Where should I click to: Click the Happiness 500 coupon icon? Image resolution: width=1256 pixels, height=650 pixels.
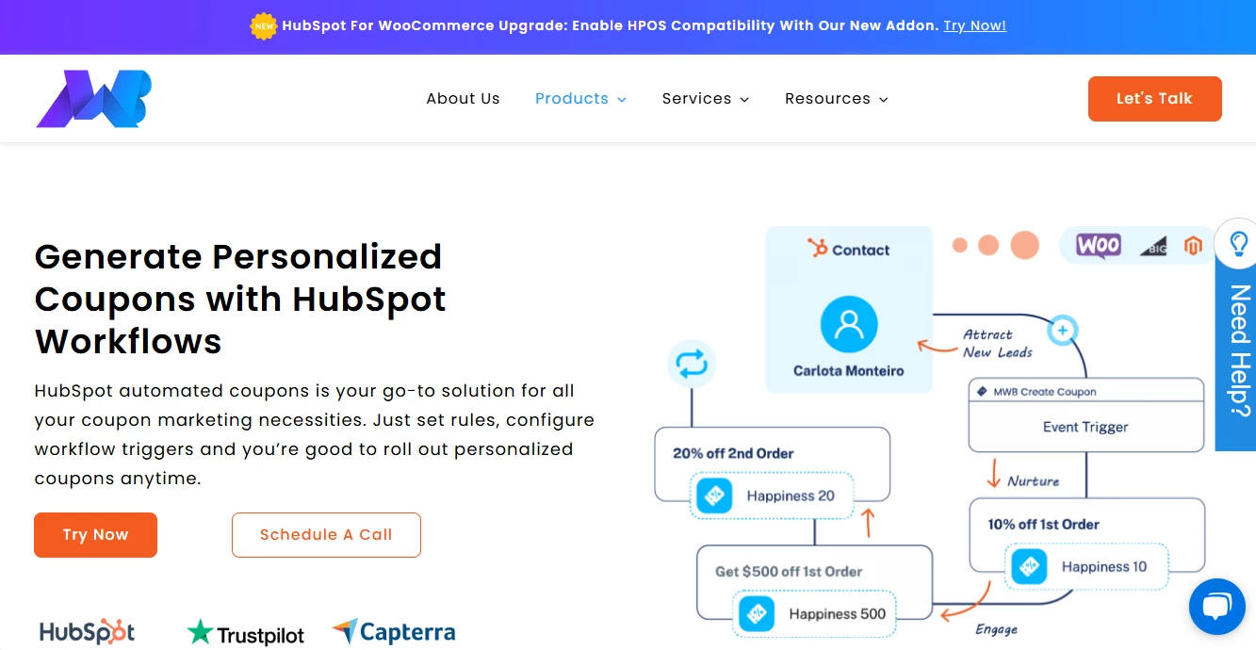click(757, 614)
